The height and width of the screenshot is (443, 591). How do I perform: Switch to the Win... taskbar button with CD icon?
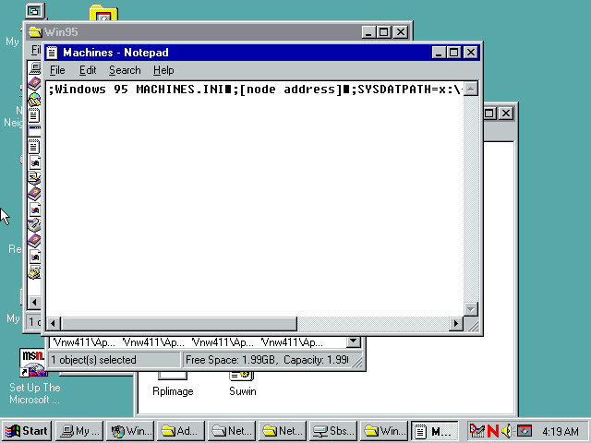130,431
